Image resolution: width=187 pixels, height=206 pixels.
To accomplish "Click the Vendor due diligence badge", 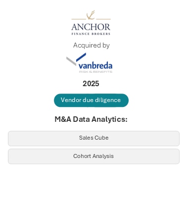I will 91,100.
